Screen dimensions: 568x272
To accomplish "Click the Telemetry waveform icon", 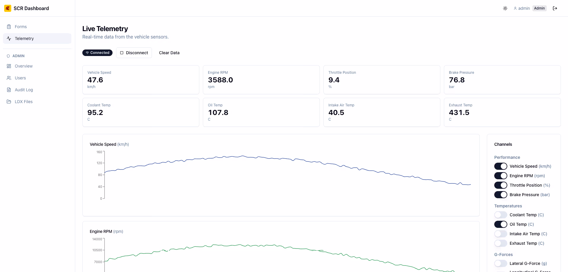I will click(9, 39).
